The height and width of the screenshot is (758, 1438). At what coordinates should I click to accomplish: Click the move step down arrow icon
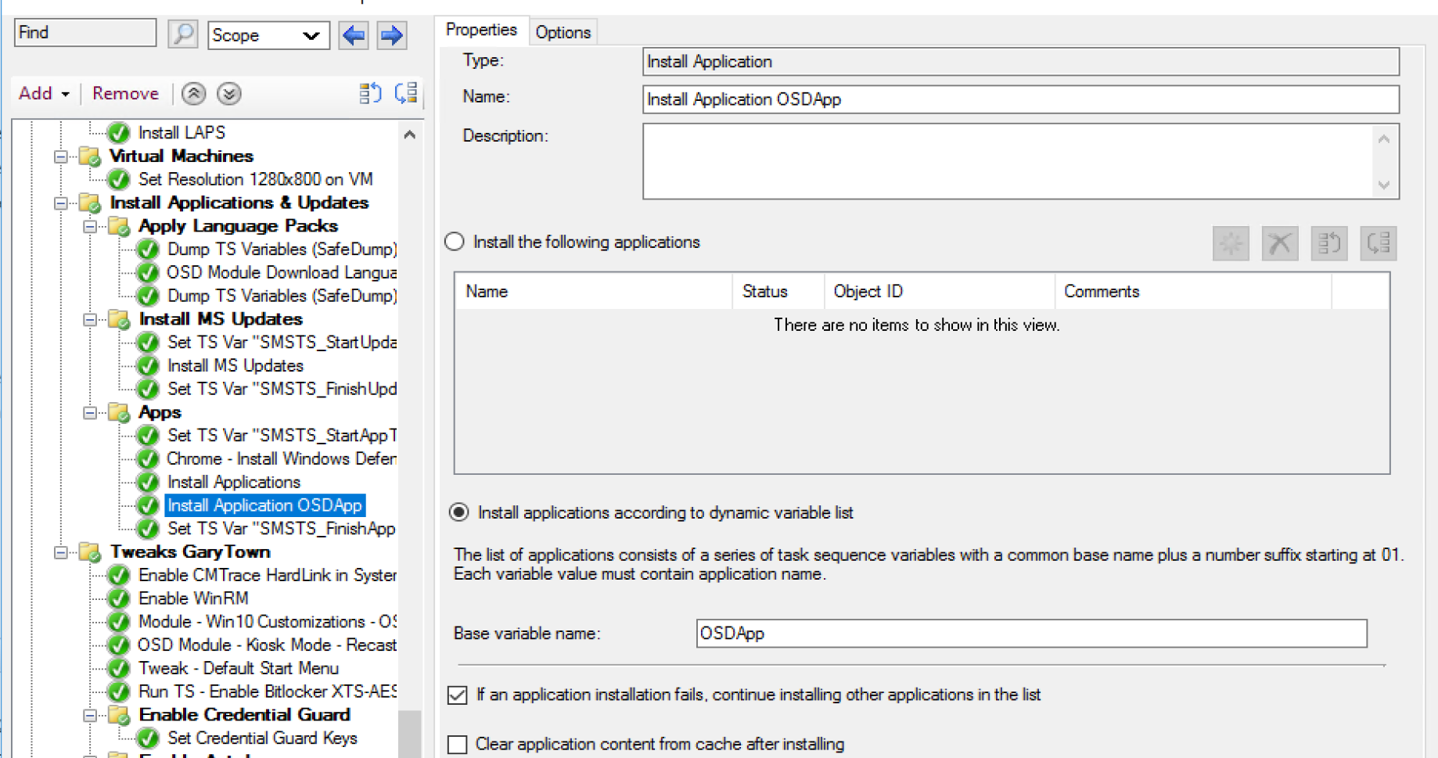pyautogui.click(x=228, y=94)
